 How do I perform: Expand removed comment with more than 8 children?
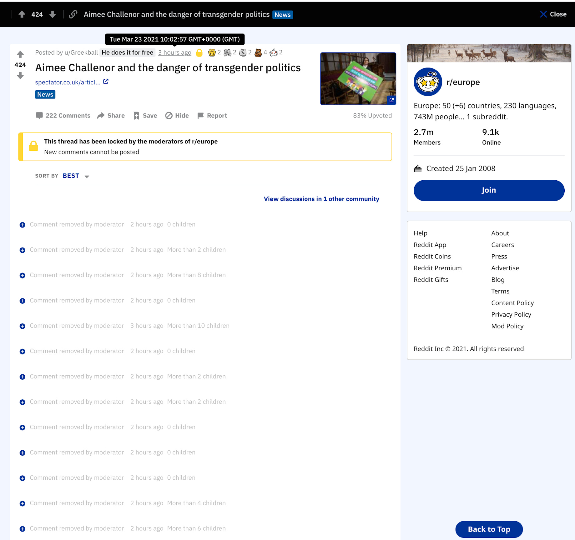[23, 275]
